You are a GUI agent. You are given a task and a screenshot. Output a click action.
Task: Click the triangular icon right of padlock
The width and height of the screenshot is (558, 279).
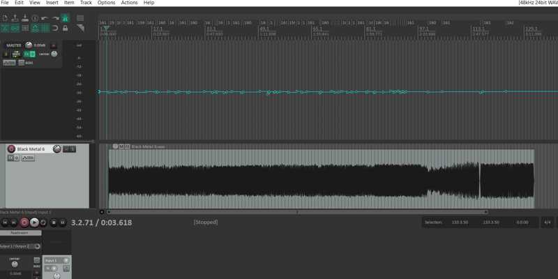[x=80, y=28]
